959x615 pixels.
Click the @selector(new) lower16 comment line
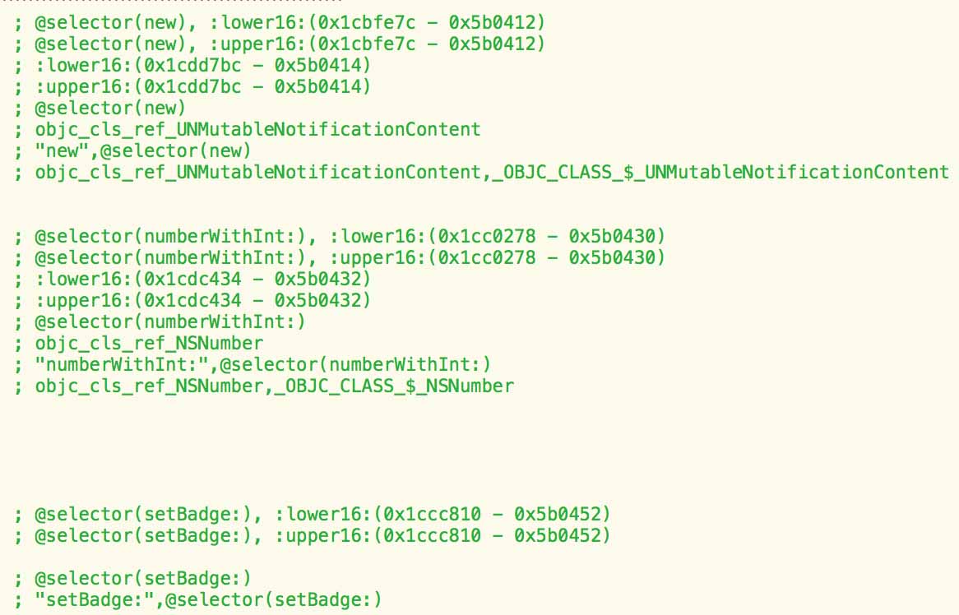click(x=280, y=23)
